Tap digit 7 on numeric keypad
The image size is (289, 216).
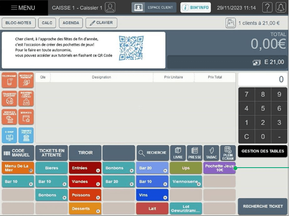coord(246,94)
